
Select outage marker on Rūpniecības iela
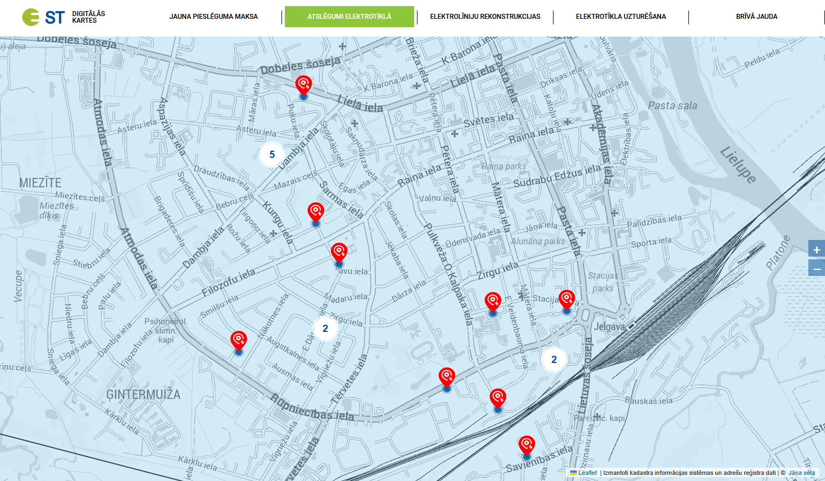(x=446, y=378)
